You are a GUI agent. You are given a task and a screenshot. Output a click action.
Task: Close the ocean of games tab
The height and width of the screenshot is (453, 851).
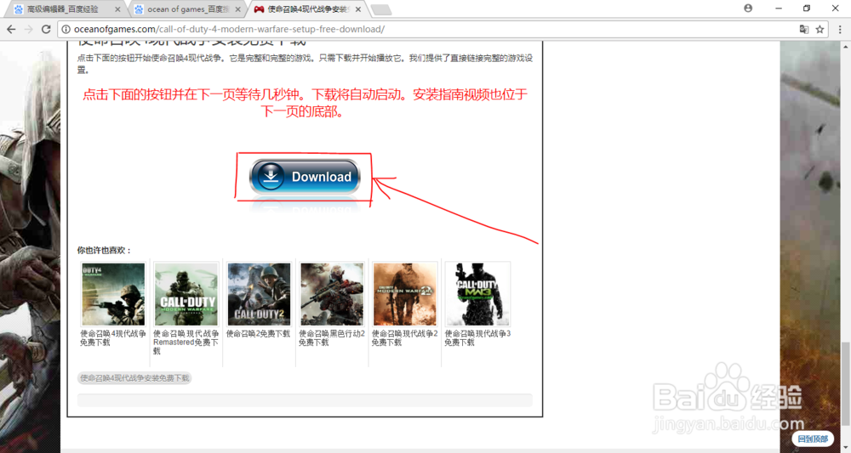[x=237, y=9]
